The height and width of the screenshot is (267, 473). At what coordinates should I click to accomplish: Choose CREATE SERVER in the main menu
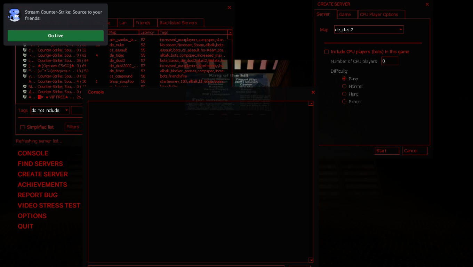(43, 174)
